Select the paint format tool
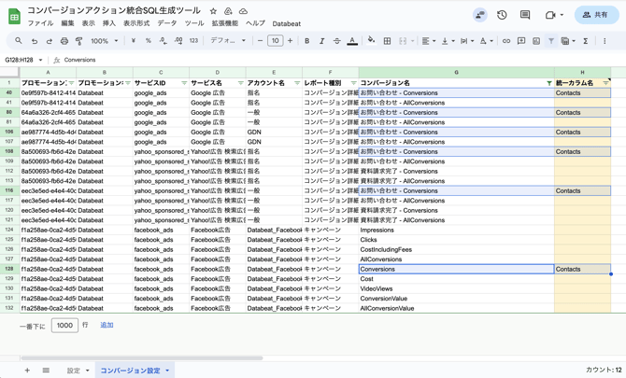The image size is (626, 378). click(x=79, y=41)
